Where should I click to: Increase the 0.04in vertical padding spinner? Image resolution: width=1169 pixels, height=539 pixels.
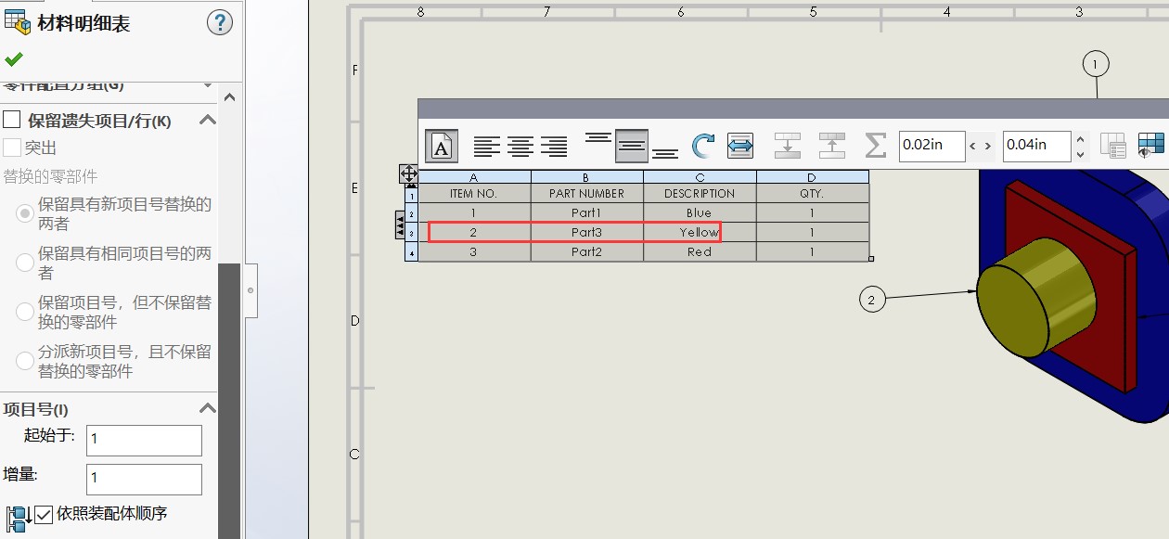pos(1080,139)
